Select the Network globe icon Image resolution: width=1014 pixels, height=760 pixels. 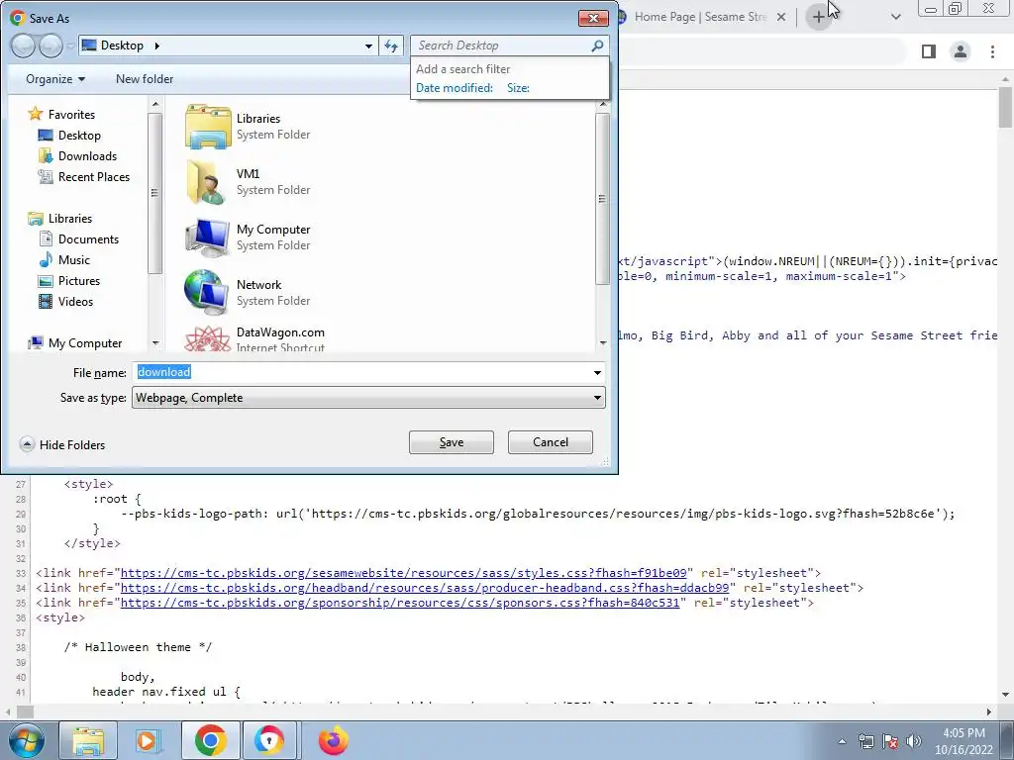(x=208, y=292)
